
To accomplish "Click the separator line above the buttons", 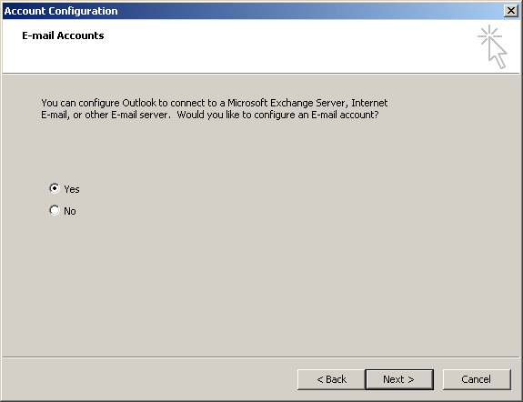I will tap(261, 357).
